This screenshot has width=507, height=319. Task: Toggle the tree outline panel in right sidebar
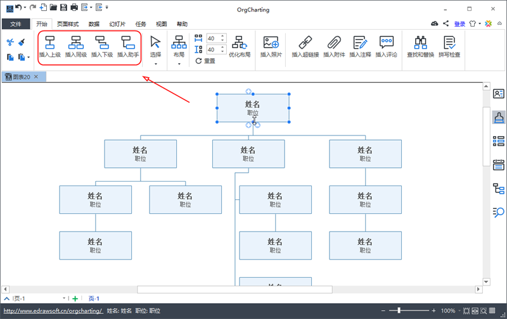[498, 188]
